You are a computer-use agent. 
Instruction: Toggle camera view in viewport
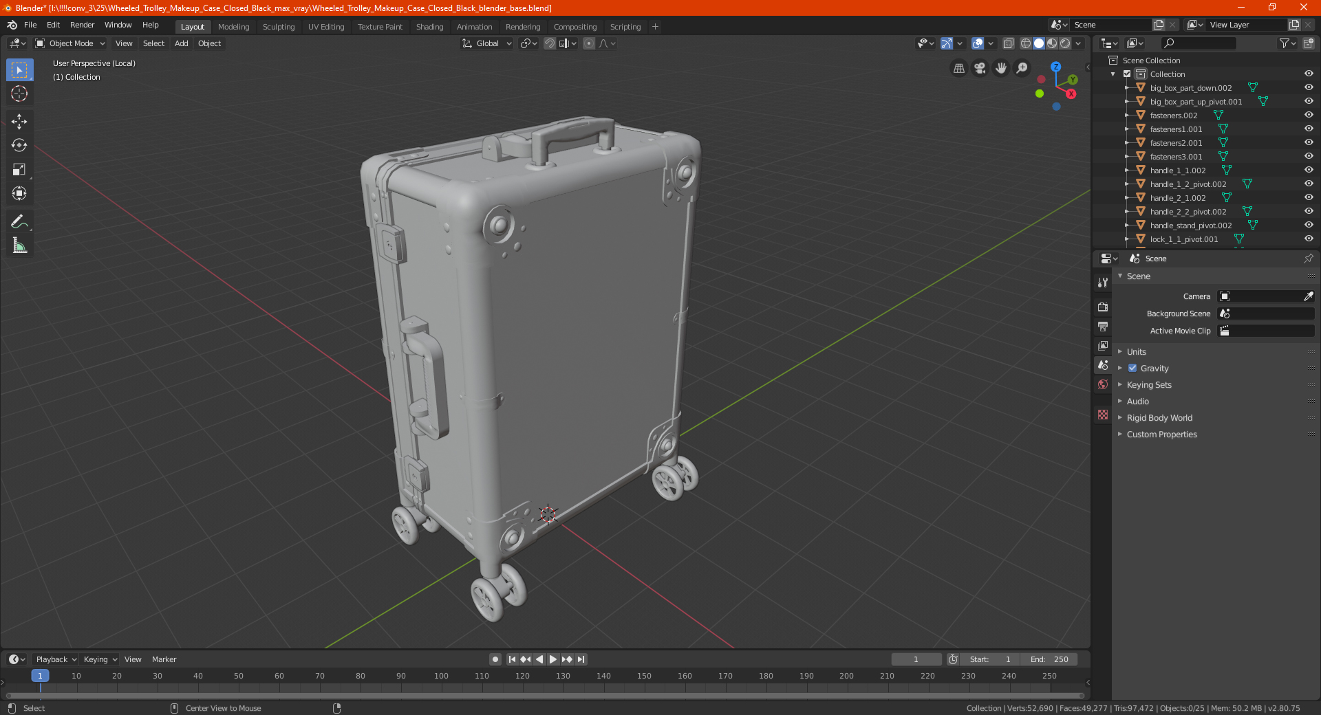click(x=980, y=68)
